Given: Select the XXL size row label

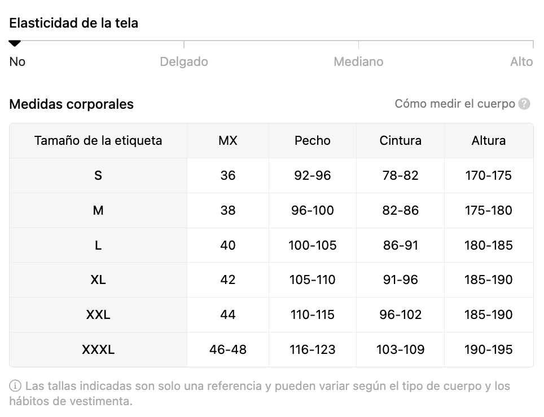Looking at the screenshot, I should (x=98, y=315).
